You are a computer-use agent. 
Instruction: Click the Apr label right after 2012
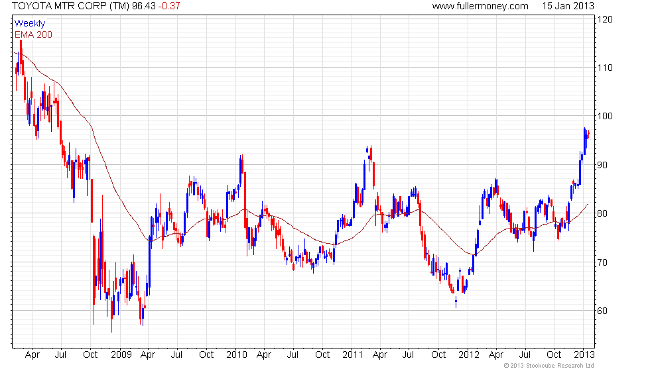[496, 355]
